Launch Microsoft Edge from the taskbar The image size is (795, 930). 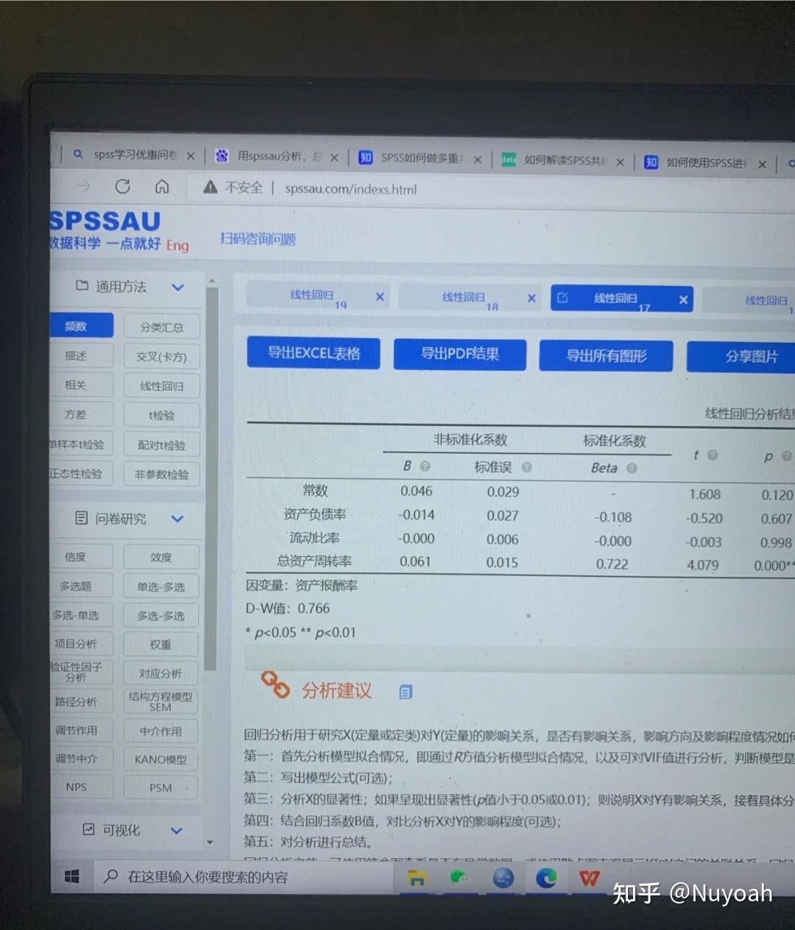coord(545,877)
